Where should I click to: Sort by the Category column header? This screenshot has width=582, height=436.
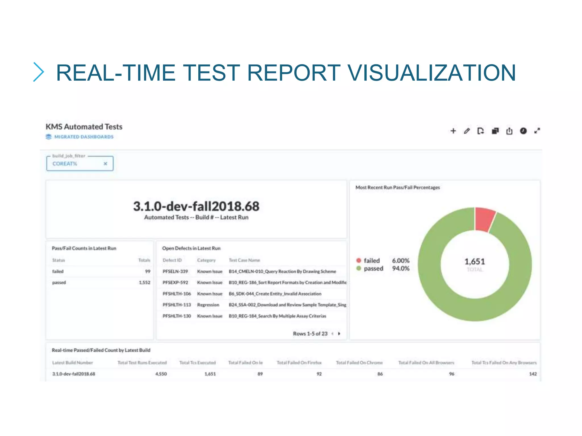206,260
